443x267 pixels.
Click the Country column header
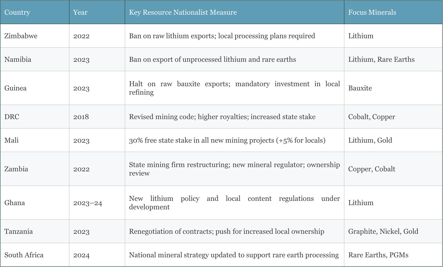pyautogui.click(x=17, y=12)
